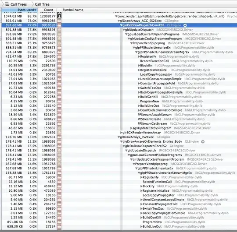Image resolution: width=237 pixels, height=232 pixels.
Task: Expand glrSGXRenderVertexArray node
Action: [121, 133]
